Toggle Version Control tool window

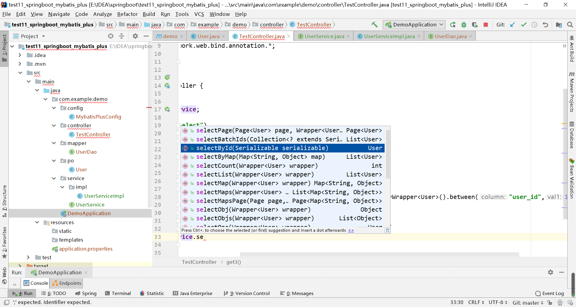(x=247, y=293)
